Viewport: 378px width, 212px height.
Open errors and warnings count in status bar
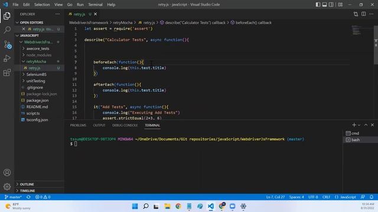43,197
